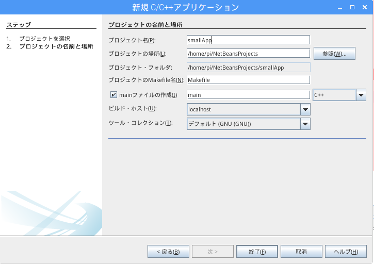Expand the ビルド・ホスト localhost dropdown

(x=305, y=109)
